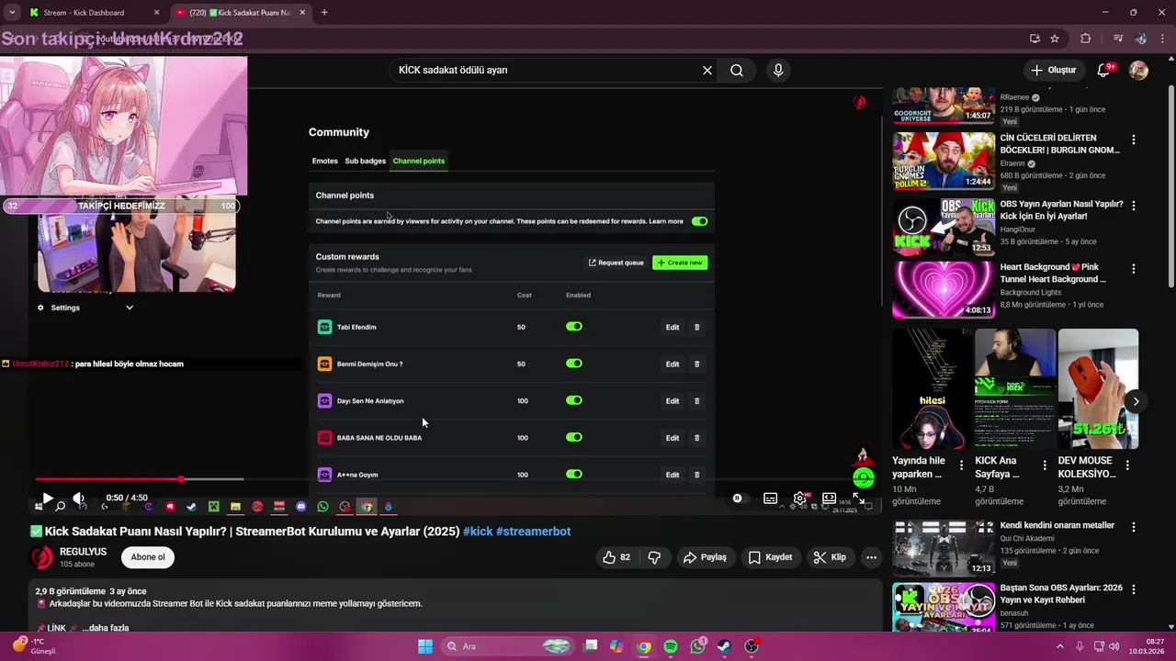Screen dimensions: 1176x661
Task: Open WhatsApp from the taskbar
Action: pos(698,646)
